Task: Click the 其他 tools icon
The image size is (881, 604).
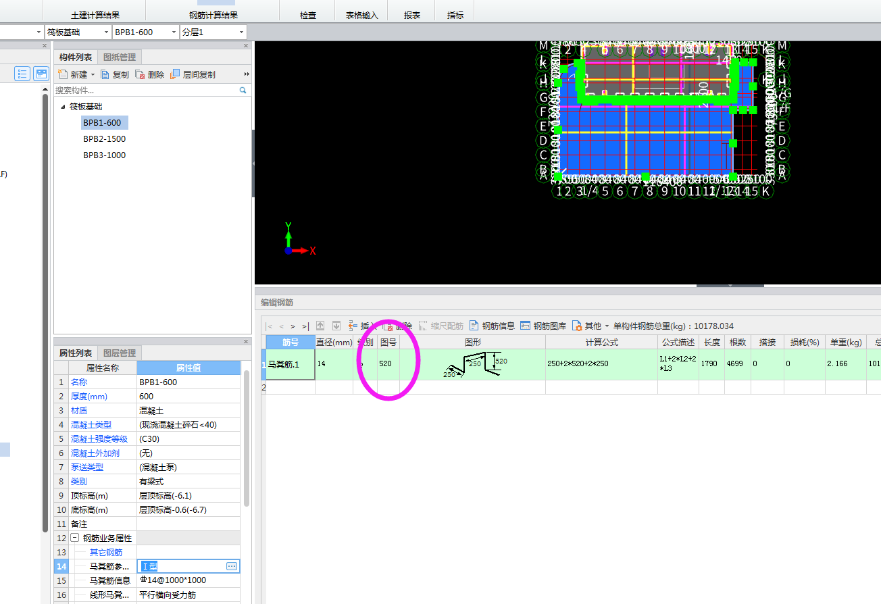Action: 577,326
